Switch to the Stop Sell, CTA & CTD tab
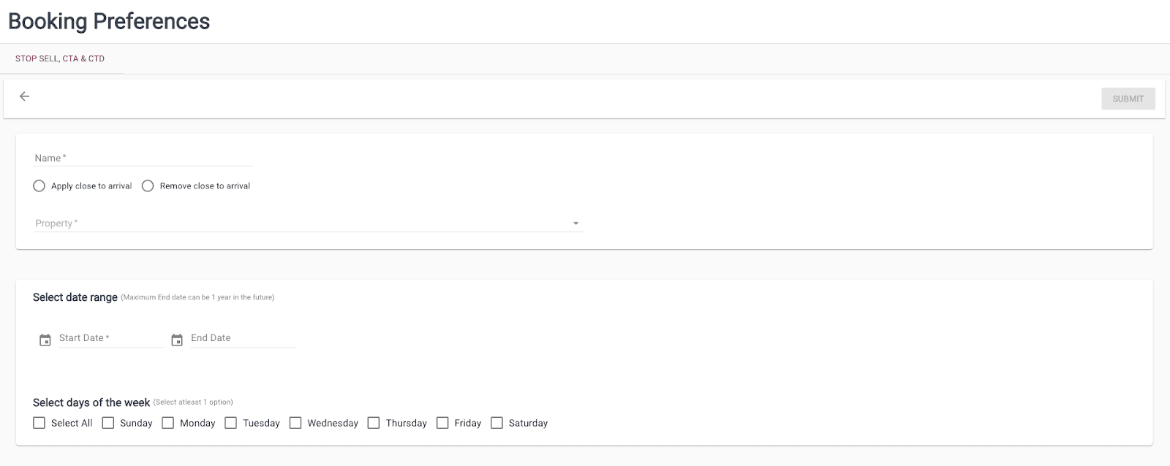The width and height of the screenshot is (1170, 466). [x=60, y=58]
